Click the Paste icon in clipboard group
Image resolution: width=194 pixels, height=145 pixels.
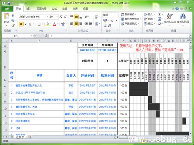(7, 16)
